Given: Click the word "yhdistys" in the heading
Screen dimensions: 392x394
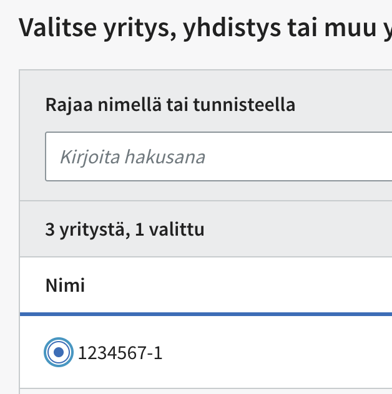Looking at the screenshot, I should pos(227,28).
